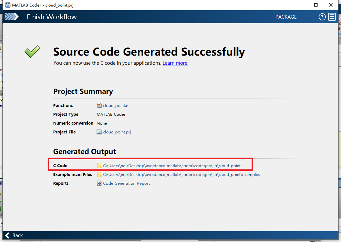This screenshot has height=242, width=341.
Task: Click the Example main Files folder icon
Action: click(99, 175)
